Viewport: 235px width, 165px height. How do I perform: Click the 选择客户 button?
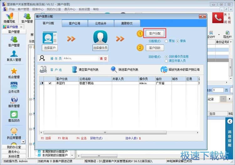click(x=50, y=48)
